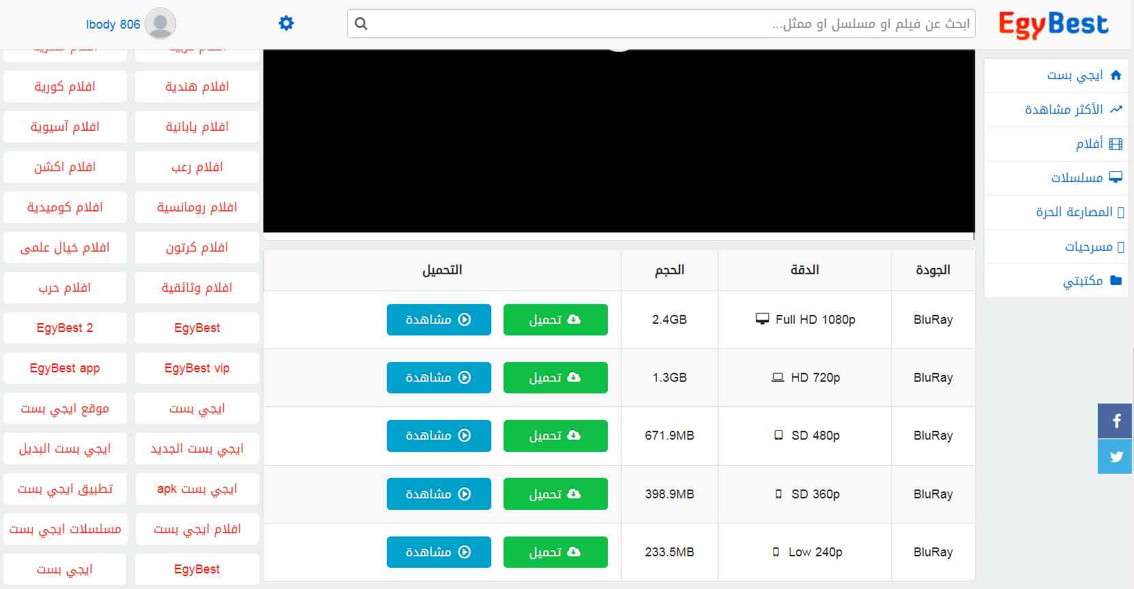
Task: Open the افلام رعب category link
Action: 197,167
